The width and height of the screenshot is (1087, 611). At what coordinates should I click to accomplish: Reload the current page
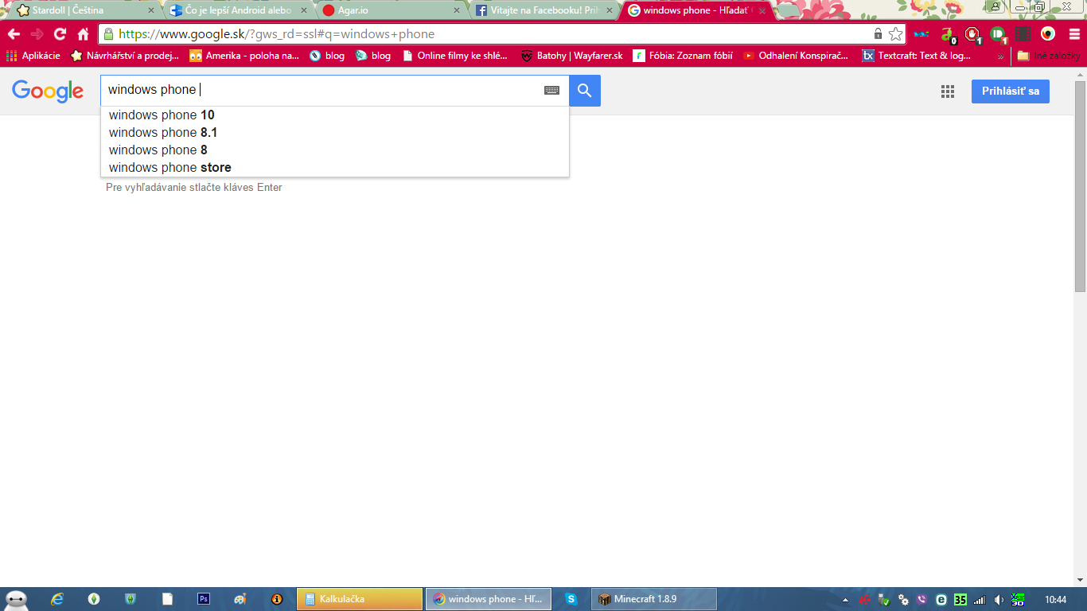[60, 34]
